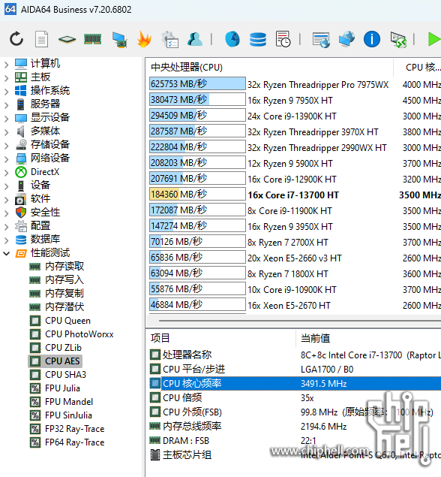The width and height of the screenshot is (441, 477).
Task: Open the 内存复制 benchmark
Action: click(64, 293)
